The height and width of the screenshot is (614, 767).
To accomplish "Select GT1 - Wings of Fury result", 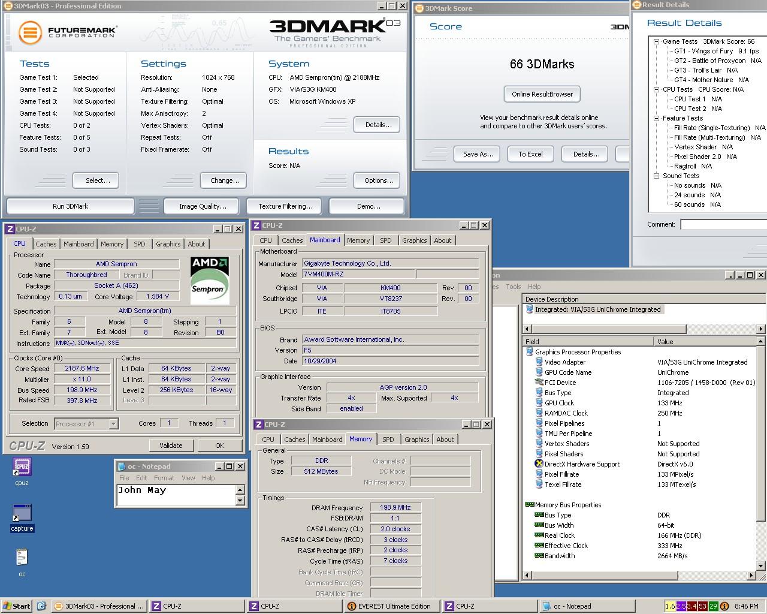I will click(716, 52).
